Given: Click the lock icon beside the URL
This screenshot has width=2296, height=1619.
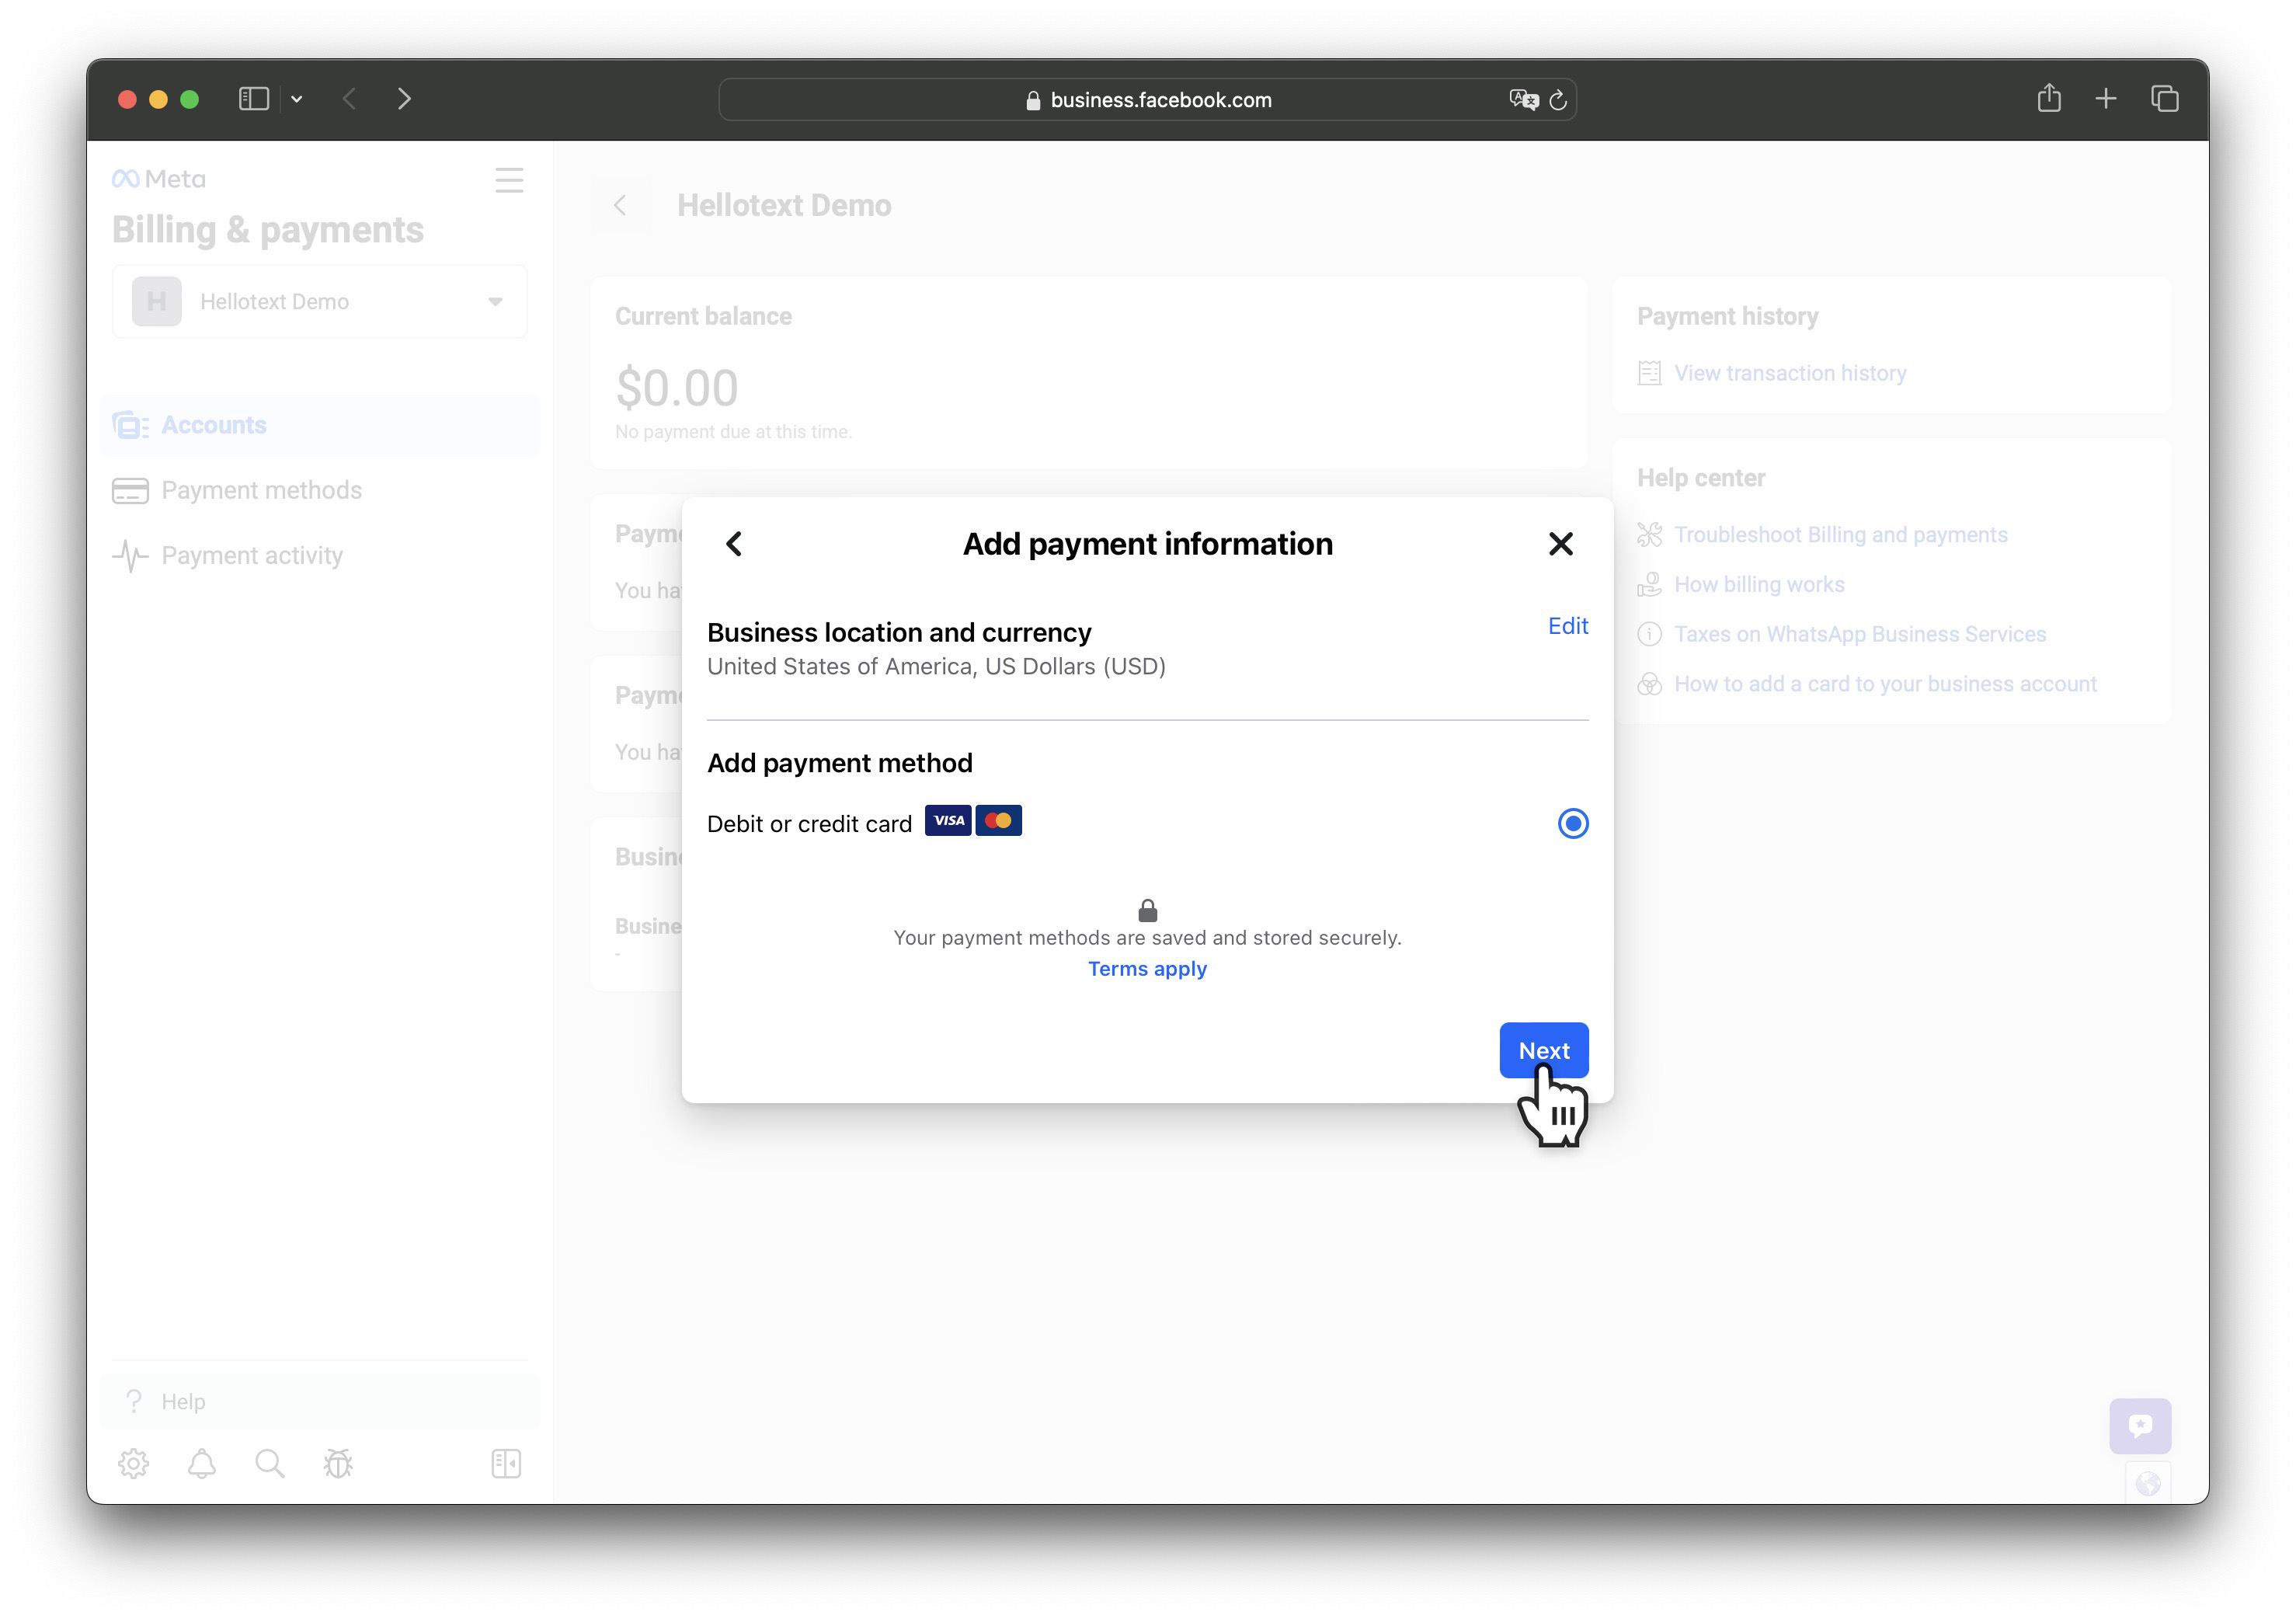Looking at the screenshot, I should (1033, 100).
